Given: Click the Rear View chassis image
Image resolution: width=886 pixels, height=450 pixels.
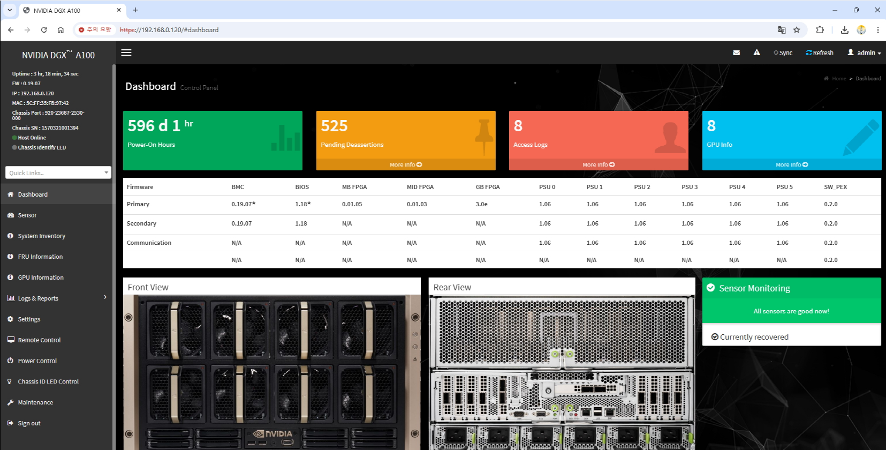Looking at the screenshot, I should [x=562, y=372].
